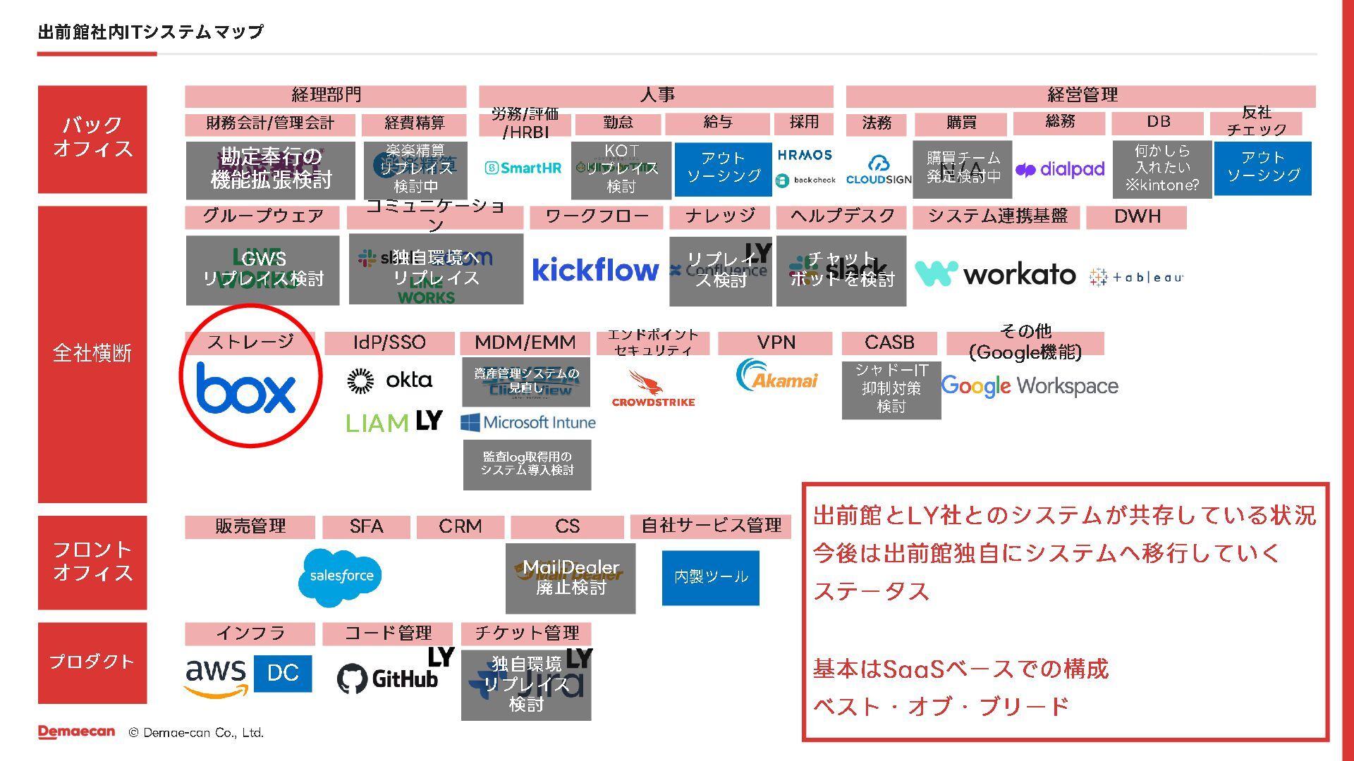
Task: Select the バックオフィス red category block
Action: pos(92,139)
